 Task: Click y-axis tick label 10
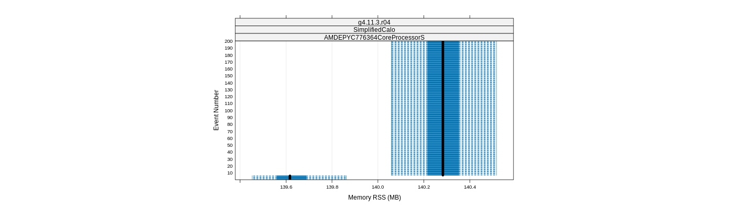coord(230,173)
